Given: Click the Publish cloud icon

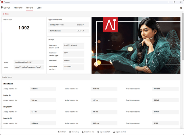Looking at the screenshot, I should point(59,132).
